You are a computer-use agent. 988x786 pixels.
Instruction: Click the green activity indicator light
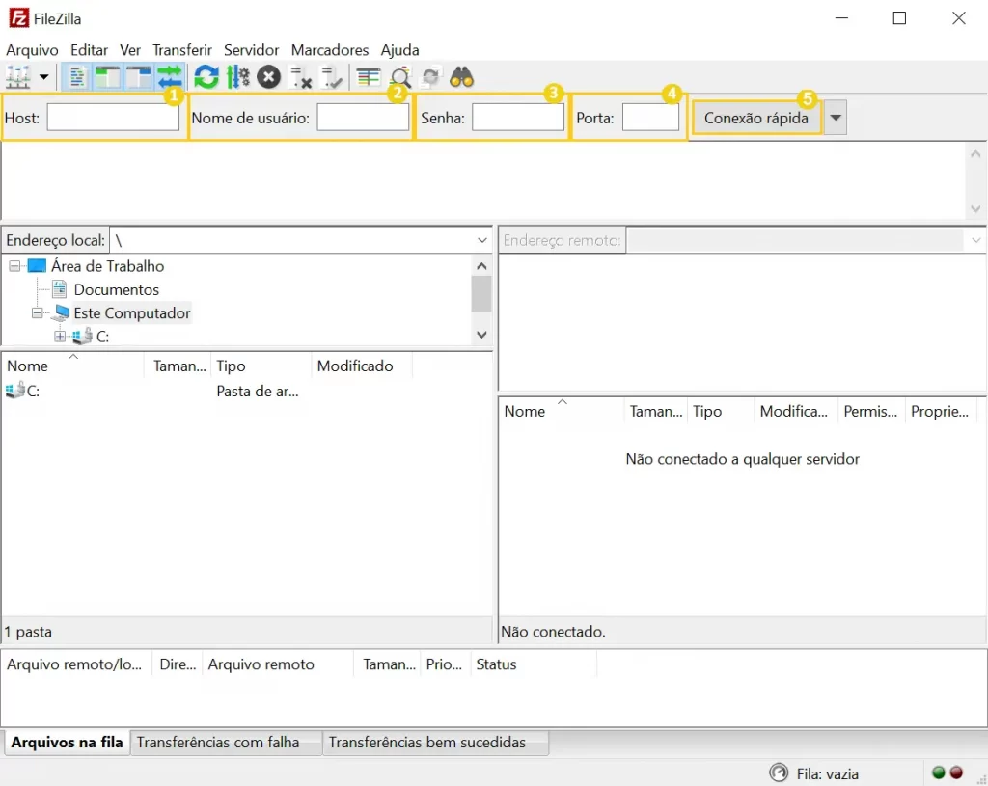(x=938, y=772)
